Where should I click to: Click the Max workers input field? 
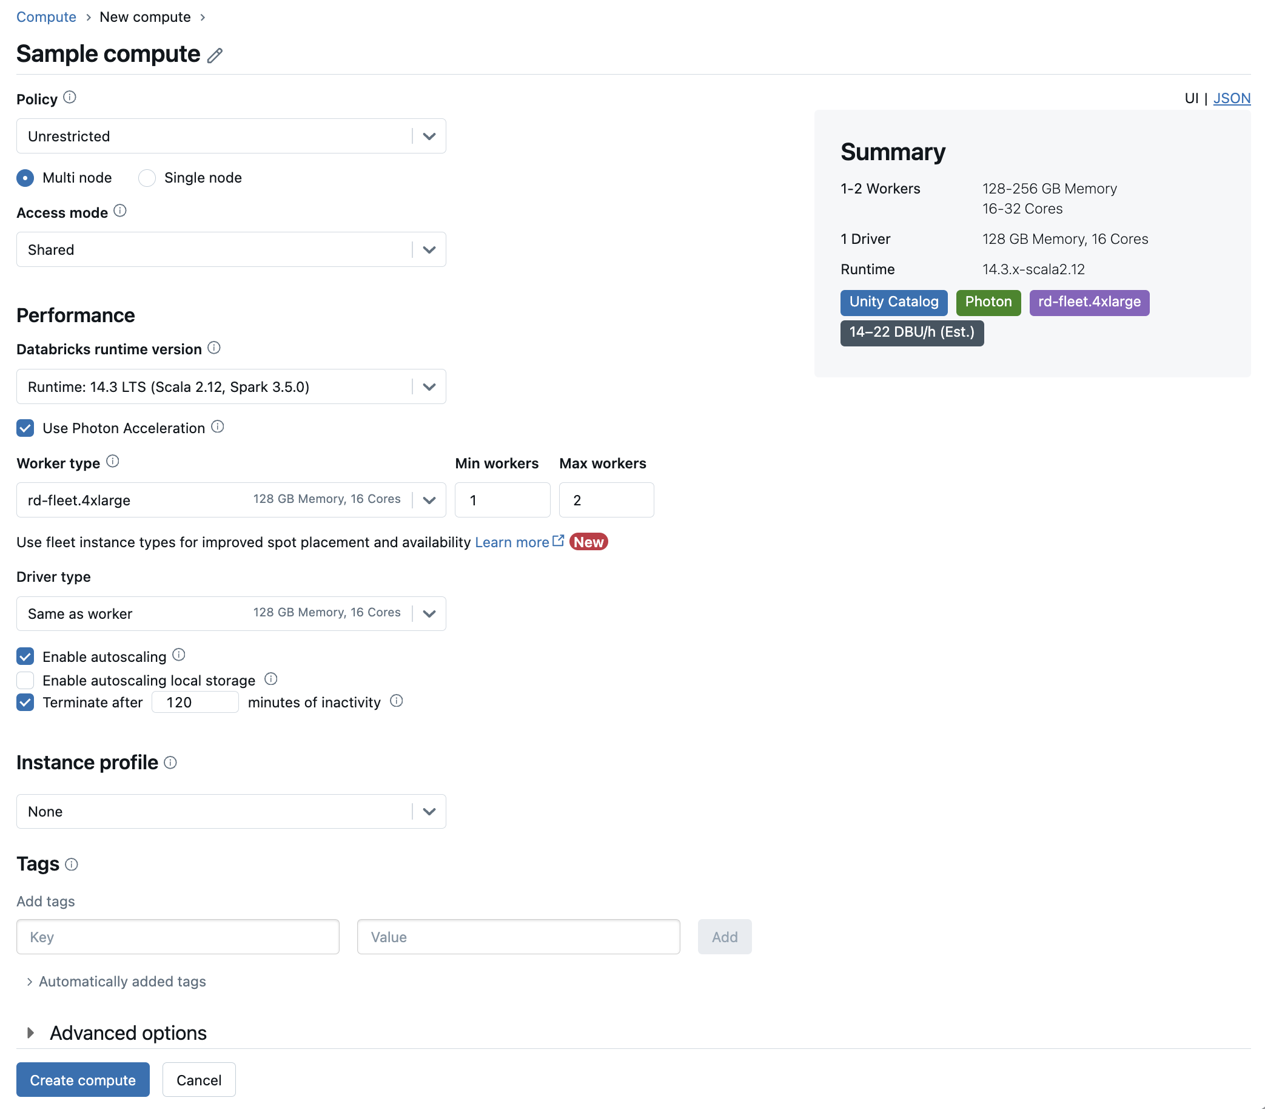pos(606,500)
